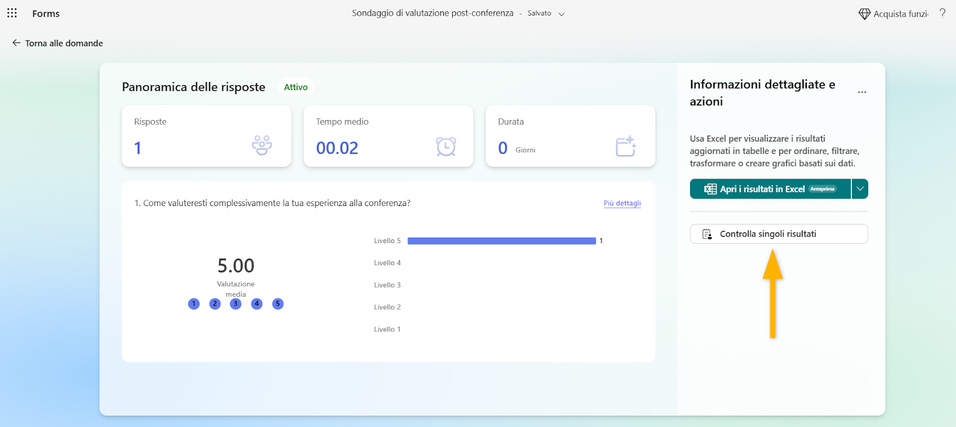956x427 pixels.
Task: Click the calendar sparkle duration icon
Action: point(626,146)
